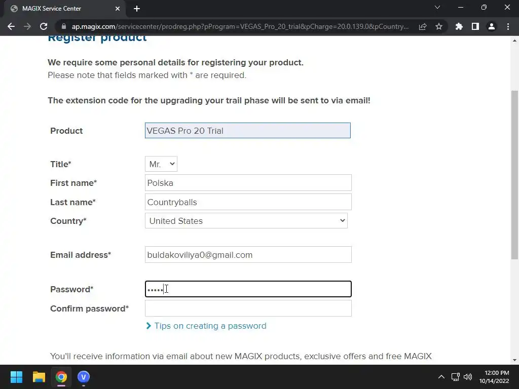The image size is (519, 389).
Task: Restore down the Chrome window
Action: tap(484, 7)
